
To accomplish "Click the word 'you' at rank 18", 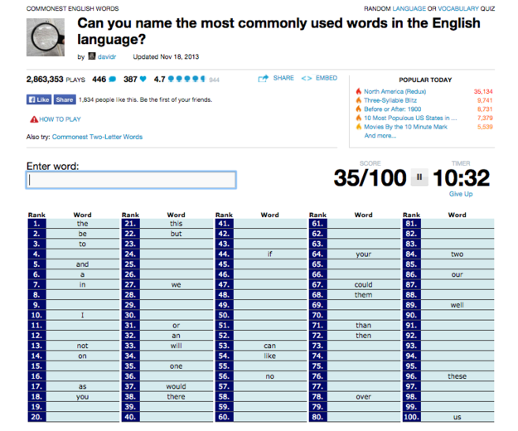I will coord(83,397).
